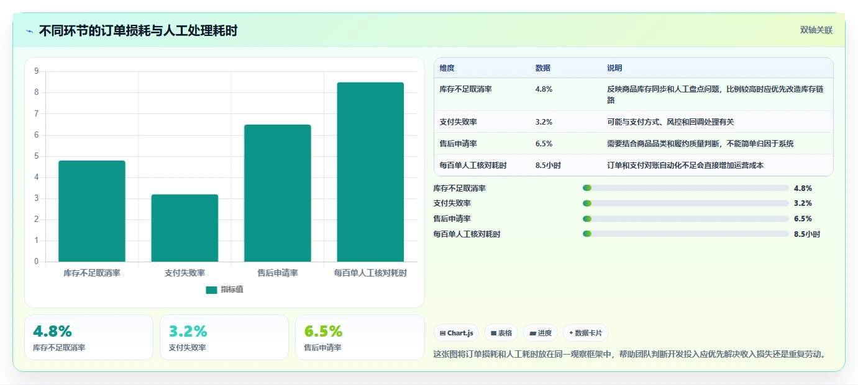Viewport: 858px width, 385px height.
Task: Click the icon in the 进度 chip
Action: point(532,333)
